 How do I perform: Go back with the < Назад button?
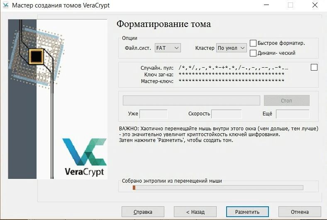[195, 212]
